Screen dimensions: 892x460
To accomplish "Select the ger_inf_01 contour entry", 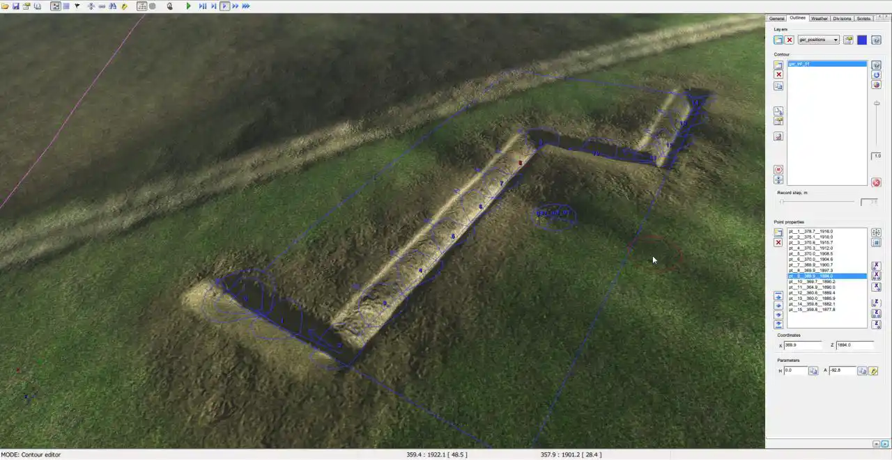I will tap(826, 64).
